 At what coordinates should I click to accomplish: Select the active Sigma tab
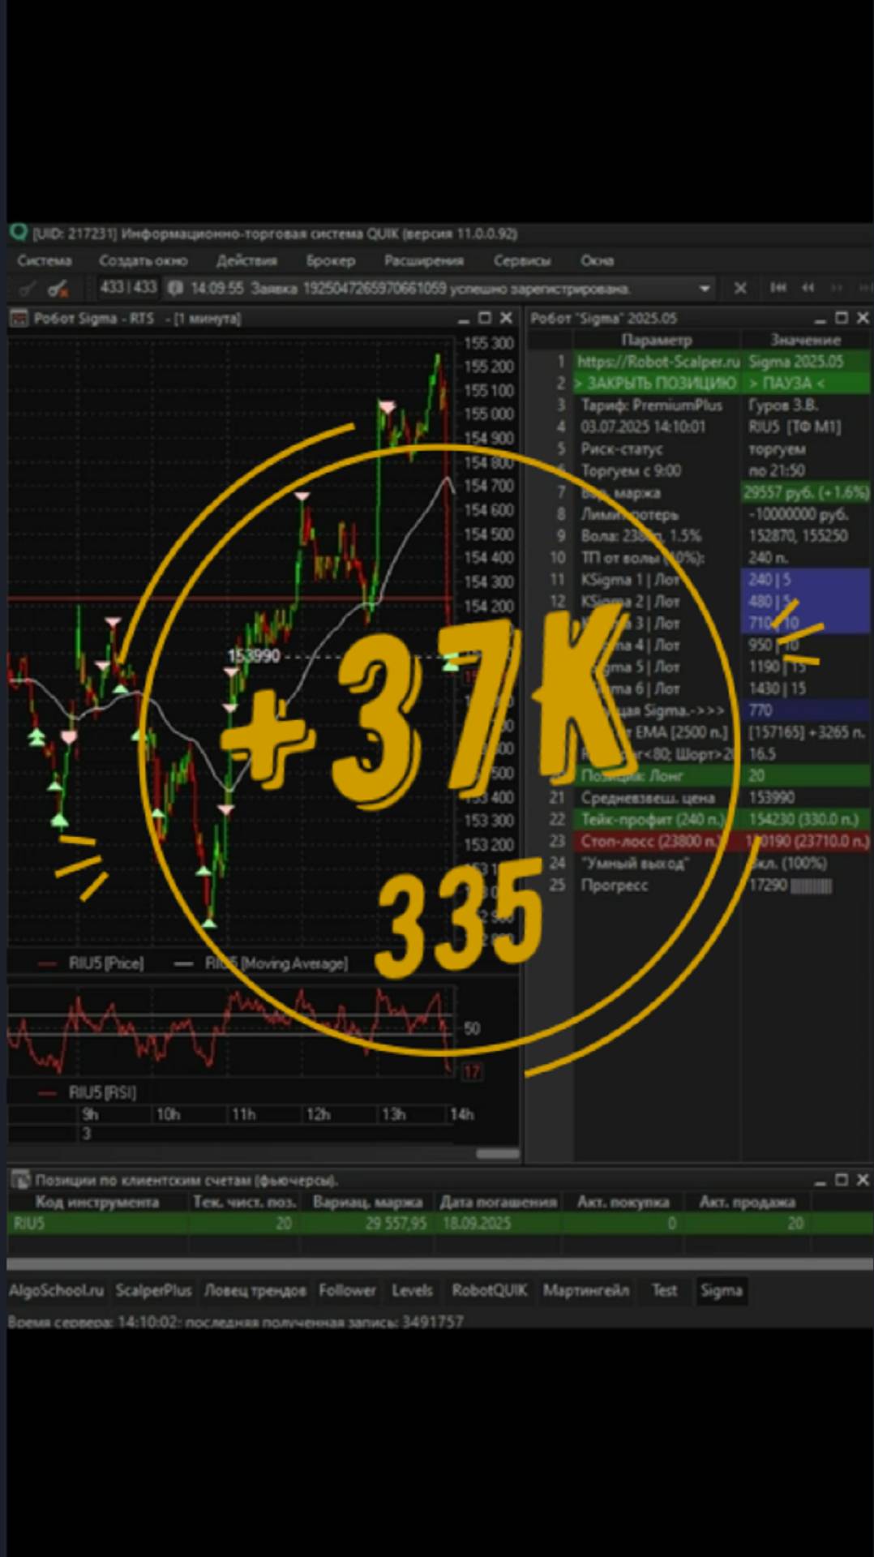pyautogui.click(x=721, y=1290)
